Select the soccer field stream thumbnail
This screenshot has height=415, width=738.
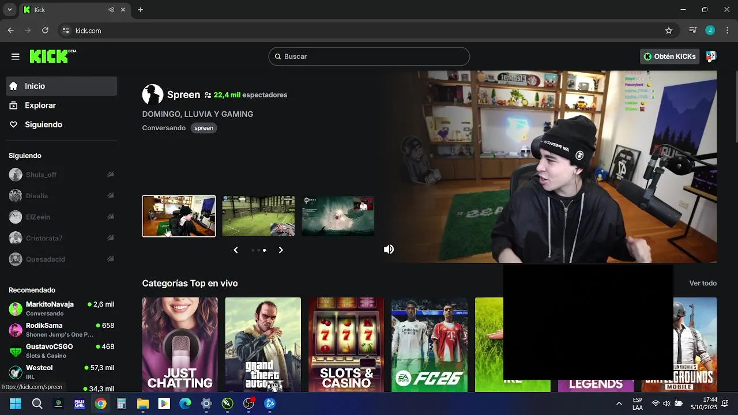(x=258, y=216)
